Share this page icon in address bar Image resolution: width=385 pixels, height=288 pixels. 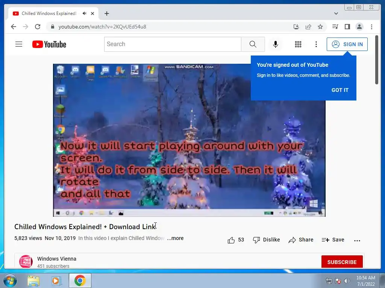[308, 27]
